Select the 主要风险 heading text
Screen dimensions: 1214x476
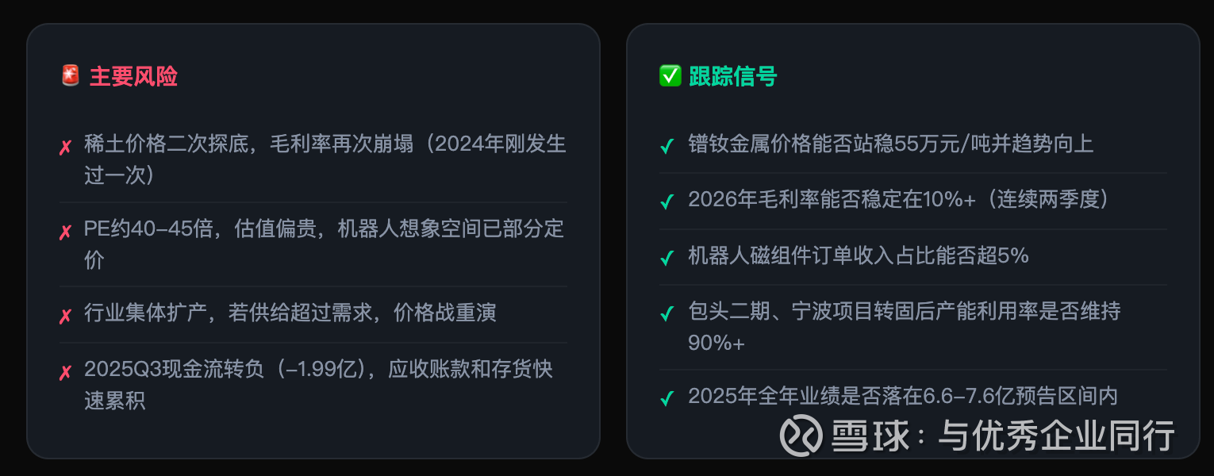(133, 77)
